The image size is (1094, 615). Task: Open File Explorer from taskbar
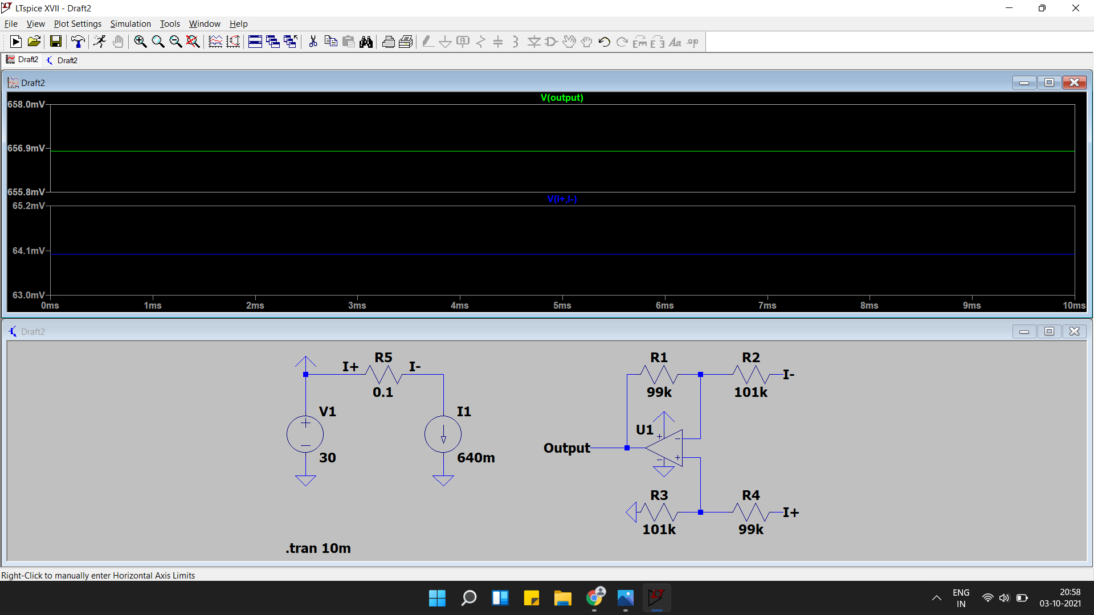[562, 598]
